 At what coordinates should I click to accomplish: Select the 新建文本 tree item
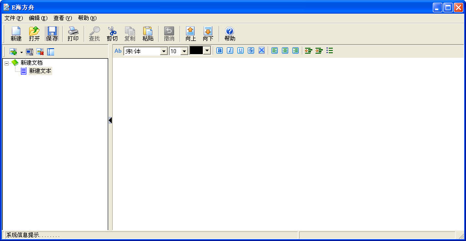point(40,71)
